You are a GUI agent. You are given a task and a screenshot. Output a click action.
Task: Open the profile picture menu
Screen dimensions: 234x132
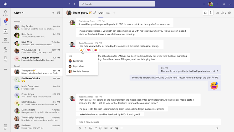pyautogui.click(x=211, y=4)
